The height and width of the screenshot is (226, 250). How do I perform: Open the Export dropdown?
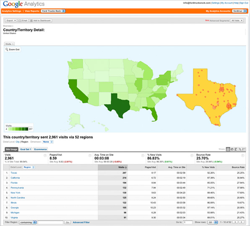[11, 21]
